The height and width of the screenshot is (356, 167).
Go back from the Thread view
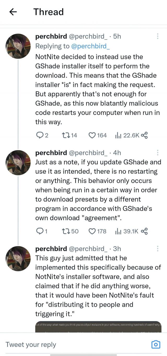click(12, 12)
